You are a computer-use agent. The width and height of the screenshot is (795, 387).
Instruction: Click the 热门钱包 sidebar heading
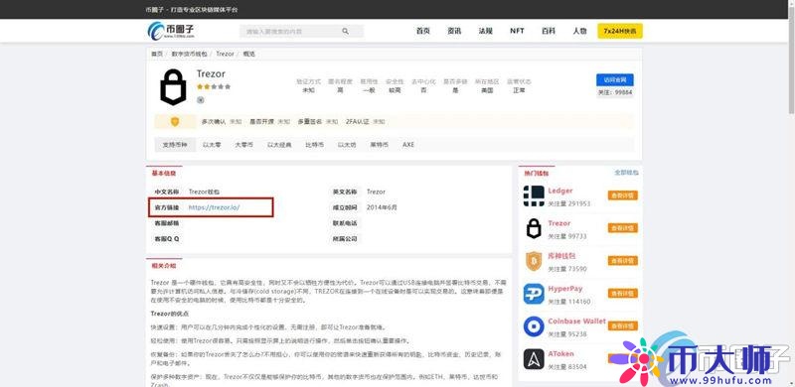pos(537,174)
